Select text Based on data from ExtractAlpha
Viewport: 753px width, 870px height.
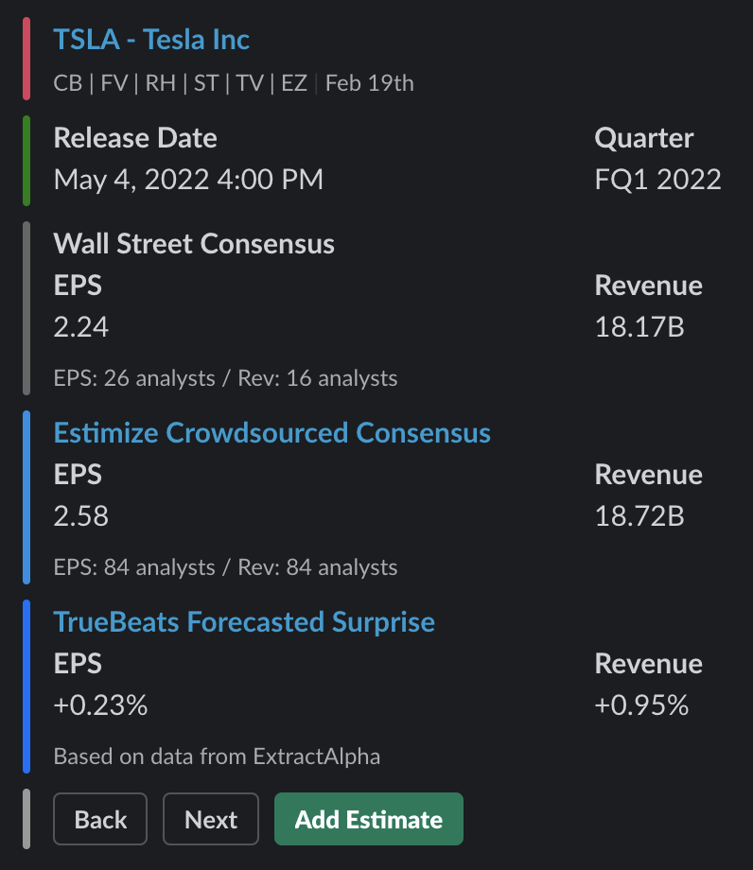click(x=217, y=757)
